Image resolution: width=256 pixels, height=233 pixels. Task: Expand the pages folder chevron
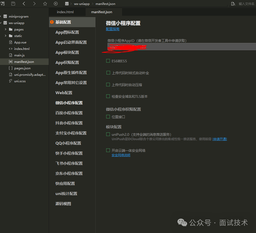pos(5,29)
